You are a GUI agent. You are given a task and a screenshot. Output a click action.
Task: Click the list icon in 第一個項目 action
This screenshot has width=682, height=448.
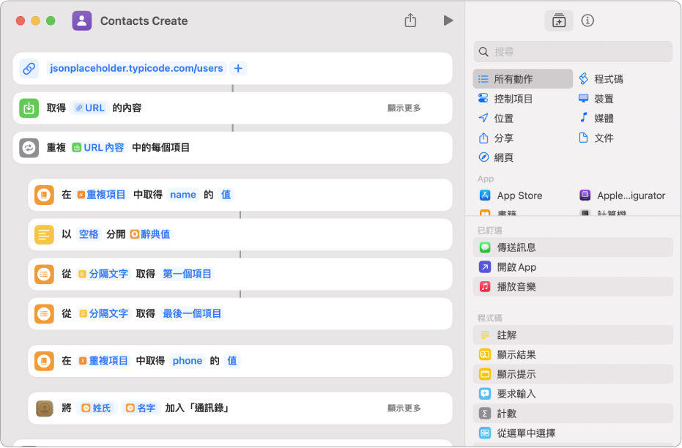click(x=44, y=275)
